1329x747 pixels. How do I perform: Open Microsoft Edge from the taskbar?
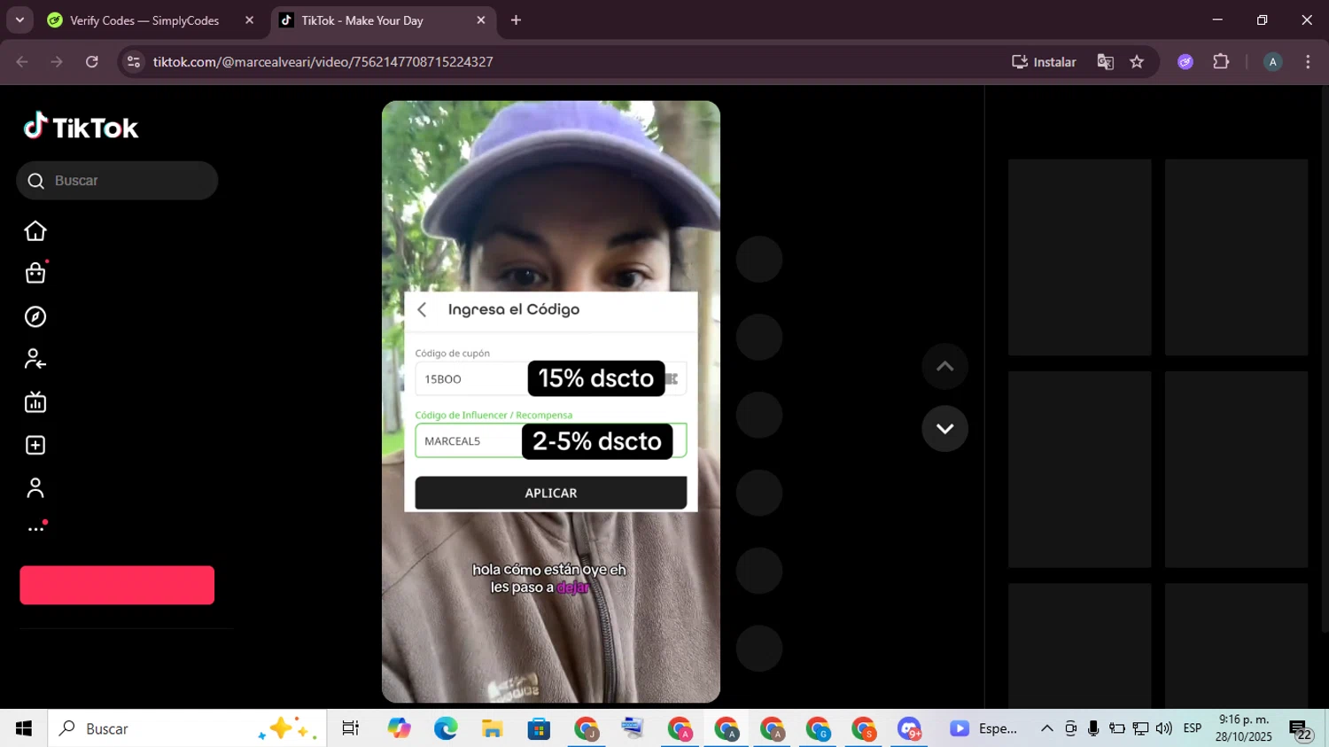[x=446, y=728]
